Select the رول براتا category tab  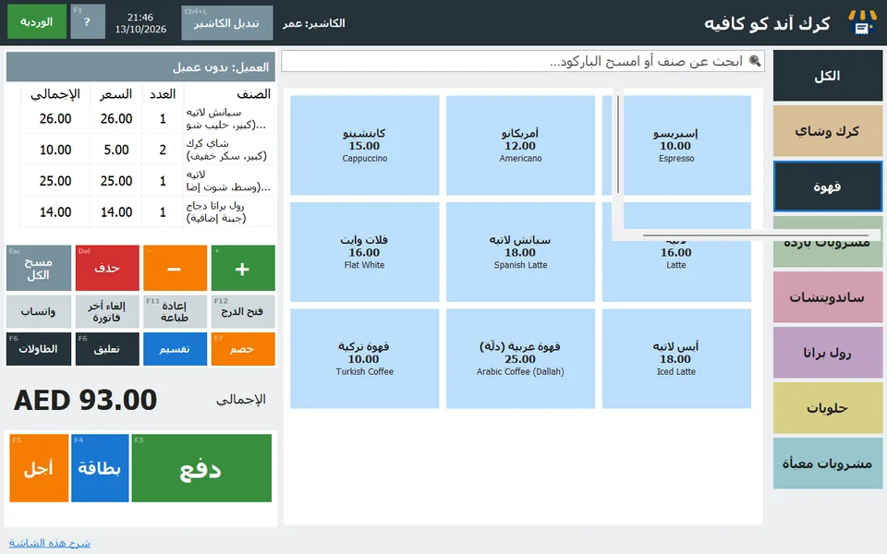[x=828, y=353]
